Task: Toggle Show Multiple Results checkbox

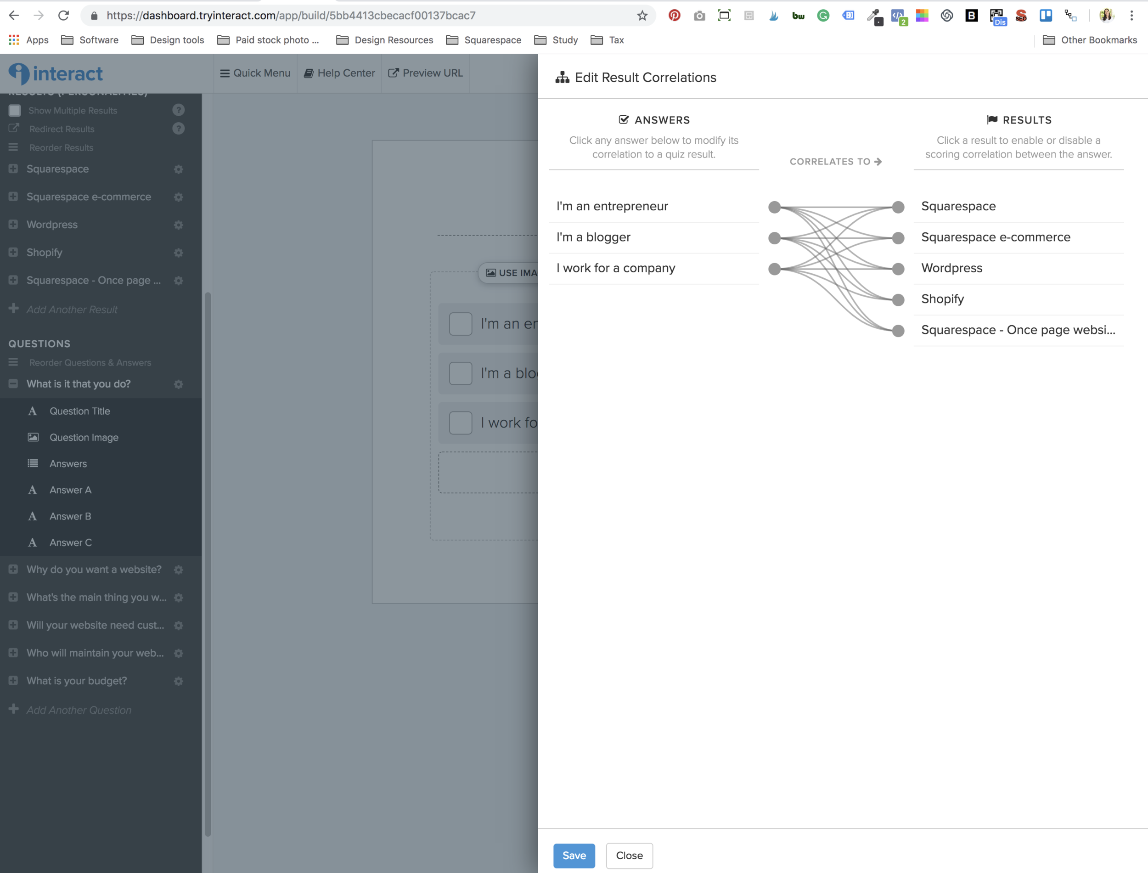Action: [x=15, y=111]
